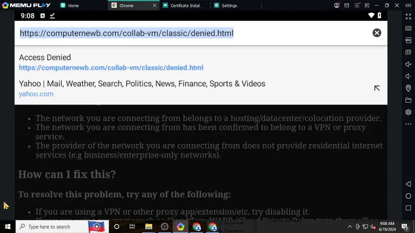This screenshot has width=415, height=233.
Task: Switch to the Home tab in MEmu
Action: (x=73, y=6)
